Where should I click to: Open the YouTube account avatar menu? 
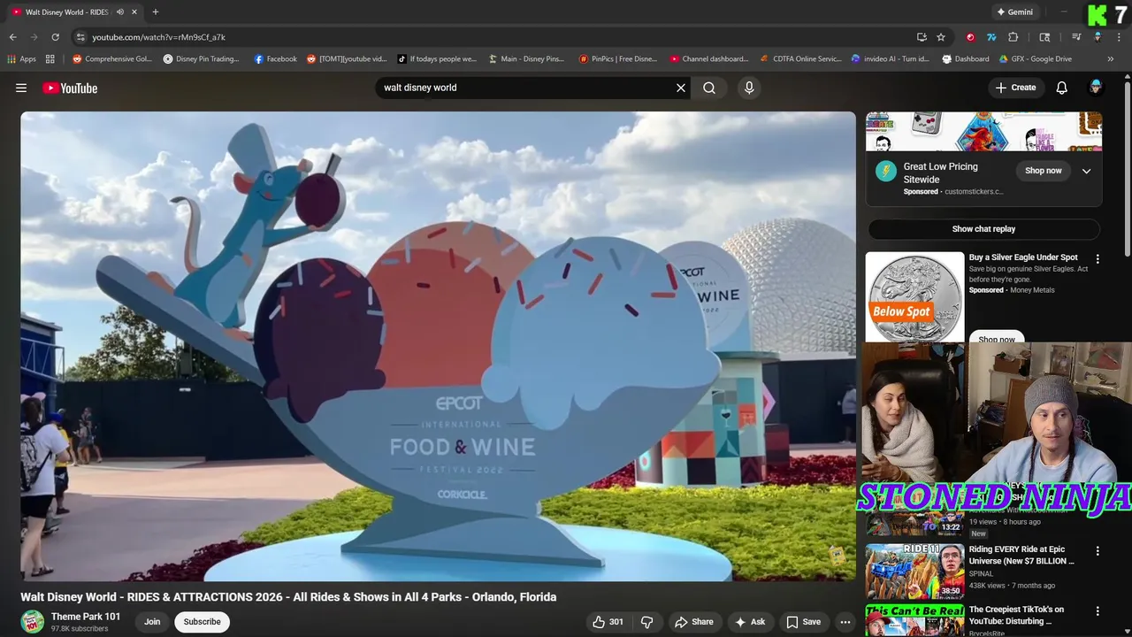(x=1096, y=87)
